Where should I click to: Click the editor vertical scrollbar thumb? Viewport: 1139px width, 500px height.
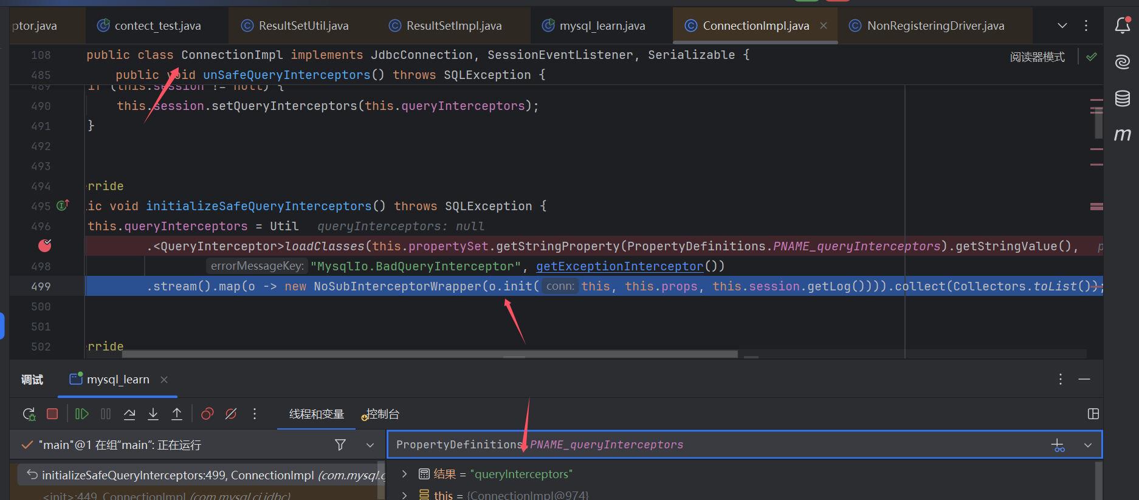click(x=1099, y=123)
